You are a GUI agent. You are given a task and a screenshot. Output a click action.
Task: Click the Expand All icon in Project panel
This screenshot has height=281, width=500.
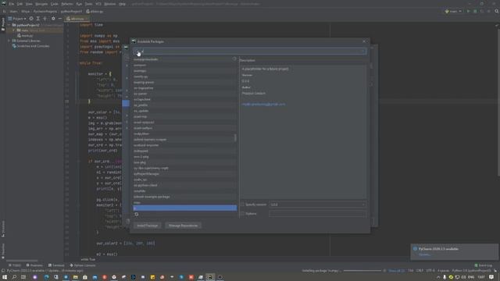38,19
